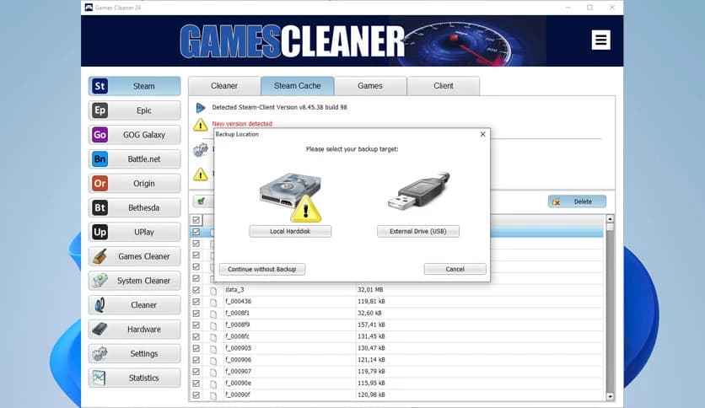Choose Local Harddisk as backup target

(290, 232)
